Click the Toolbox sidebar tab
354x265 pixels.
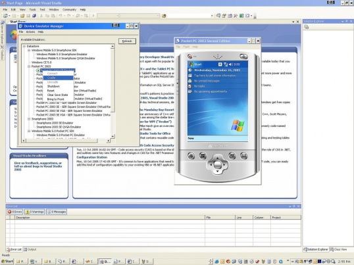click(x=2, y=53)
